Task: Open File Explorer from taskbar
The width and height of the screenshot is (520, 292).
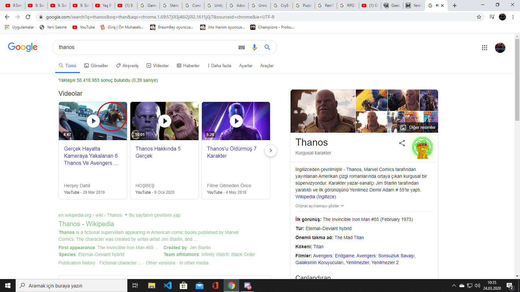Action: click(x=151, y=286)
